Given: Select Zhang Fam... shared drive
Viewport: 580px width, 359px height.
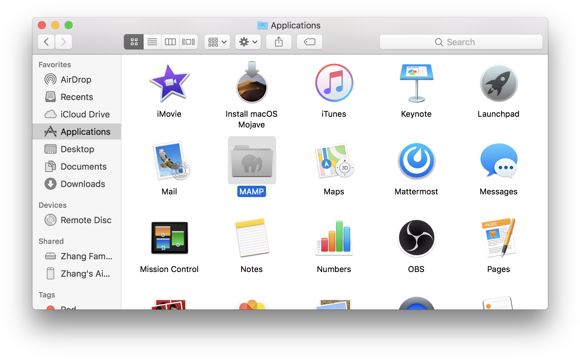Looking at the screenshot, I should click(77, 256).
